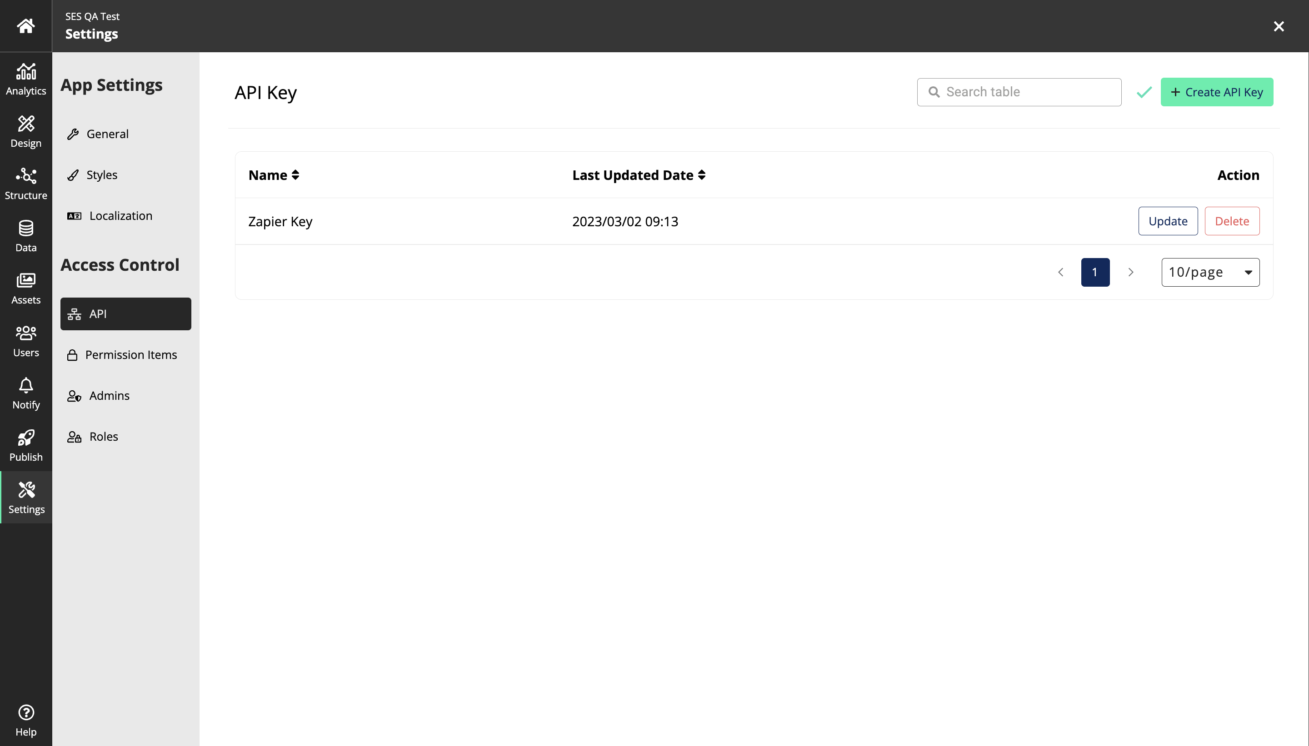
Task: Open the Publish section
Action: (25, 445)
